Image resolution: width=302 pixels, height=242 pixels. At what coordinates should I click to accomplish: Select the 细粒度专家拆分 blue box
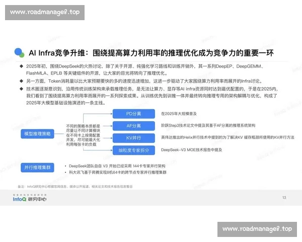[x=134, y=150]
